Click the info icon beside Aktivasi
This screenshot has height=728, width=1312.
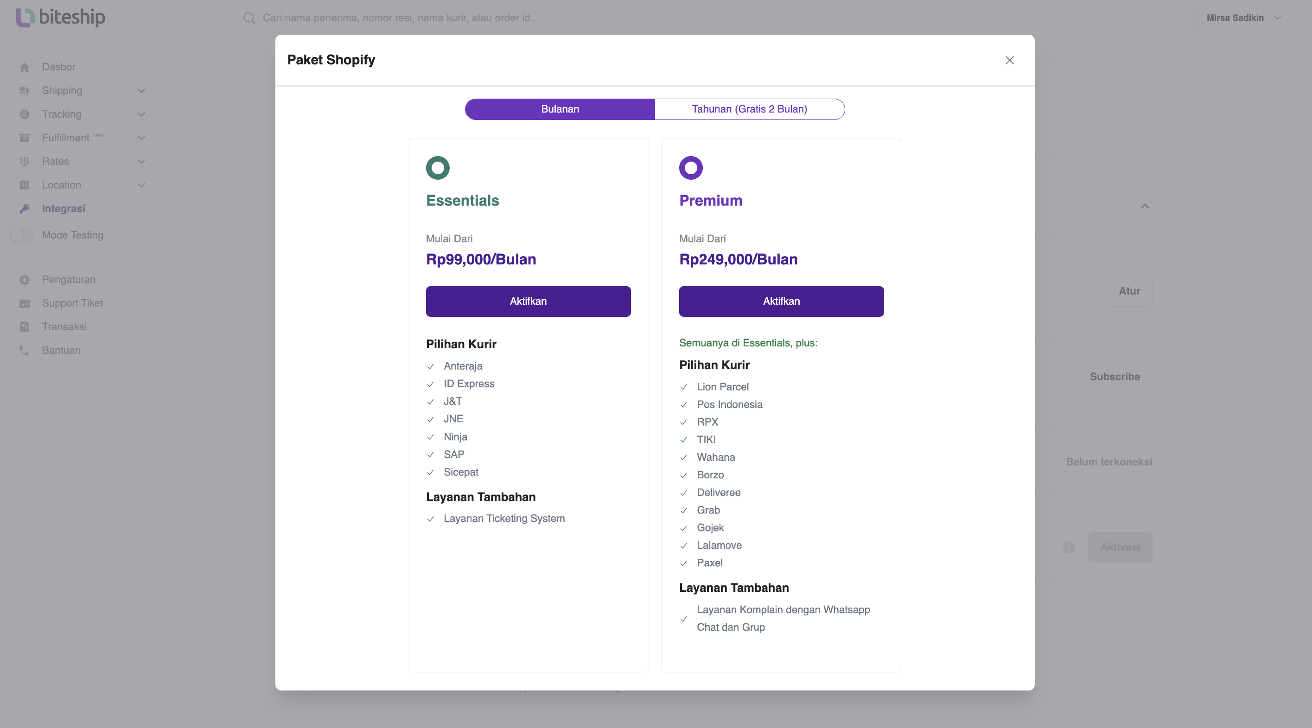(x=1069, y=547)
